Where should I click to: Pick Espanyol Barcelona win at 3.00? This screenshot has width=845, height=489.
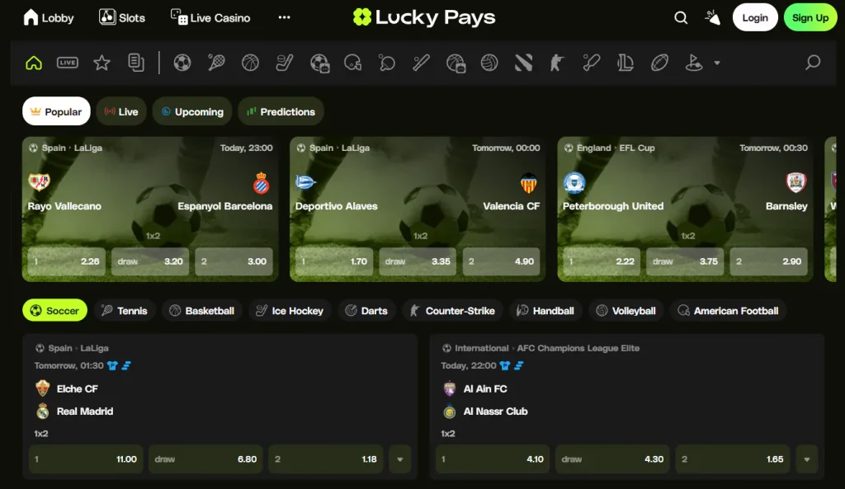point(234,261)
